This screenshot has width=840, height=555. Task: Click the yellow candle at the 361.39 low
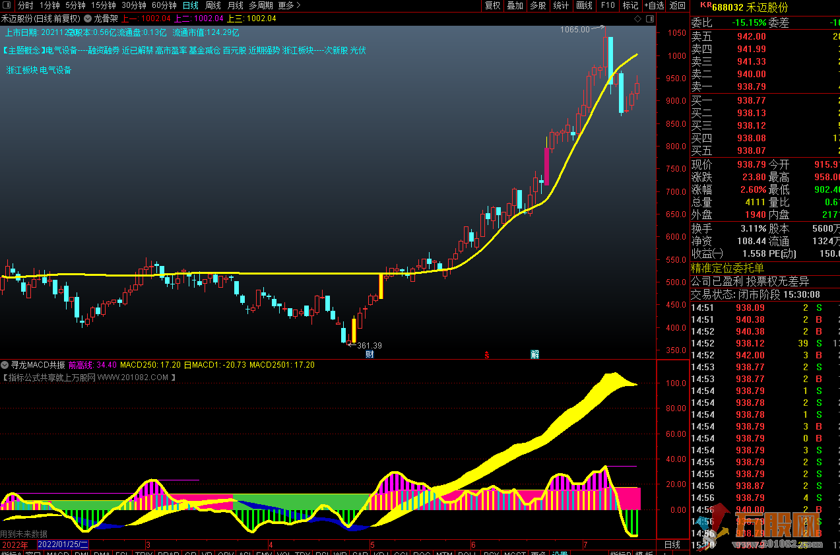point(354,331)
